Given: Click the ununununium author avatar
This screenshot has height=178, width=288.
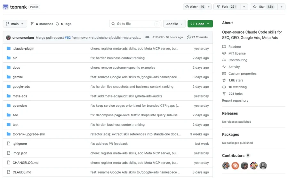Looking at the screenshot, I should [8, 37].
